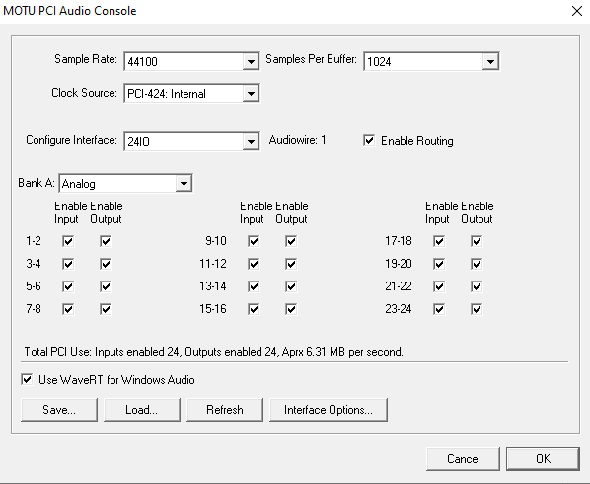
Task: Toggle input checkbox for channels 23-24
Action: click(x=439, y=309)
